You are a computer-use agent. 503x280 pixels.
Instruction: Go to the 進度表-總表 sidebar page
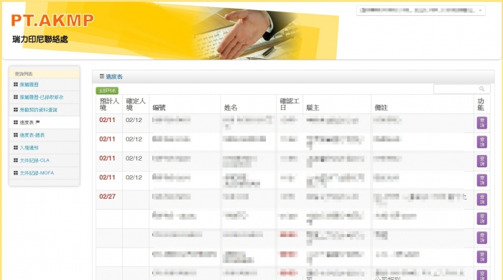click(x=32, y=135)
